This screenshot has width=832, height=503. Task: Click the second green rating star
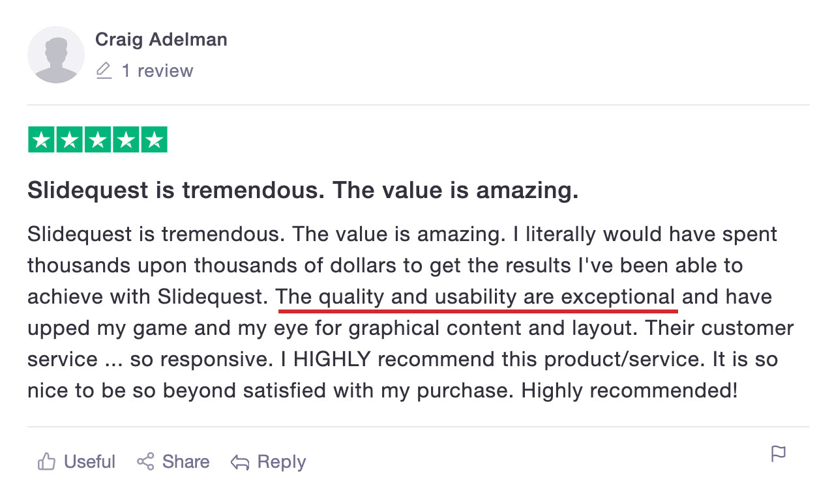pyautogui.click(x=69, y=140)
